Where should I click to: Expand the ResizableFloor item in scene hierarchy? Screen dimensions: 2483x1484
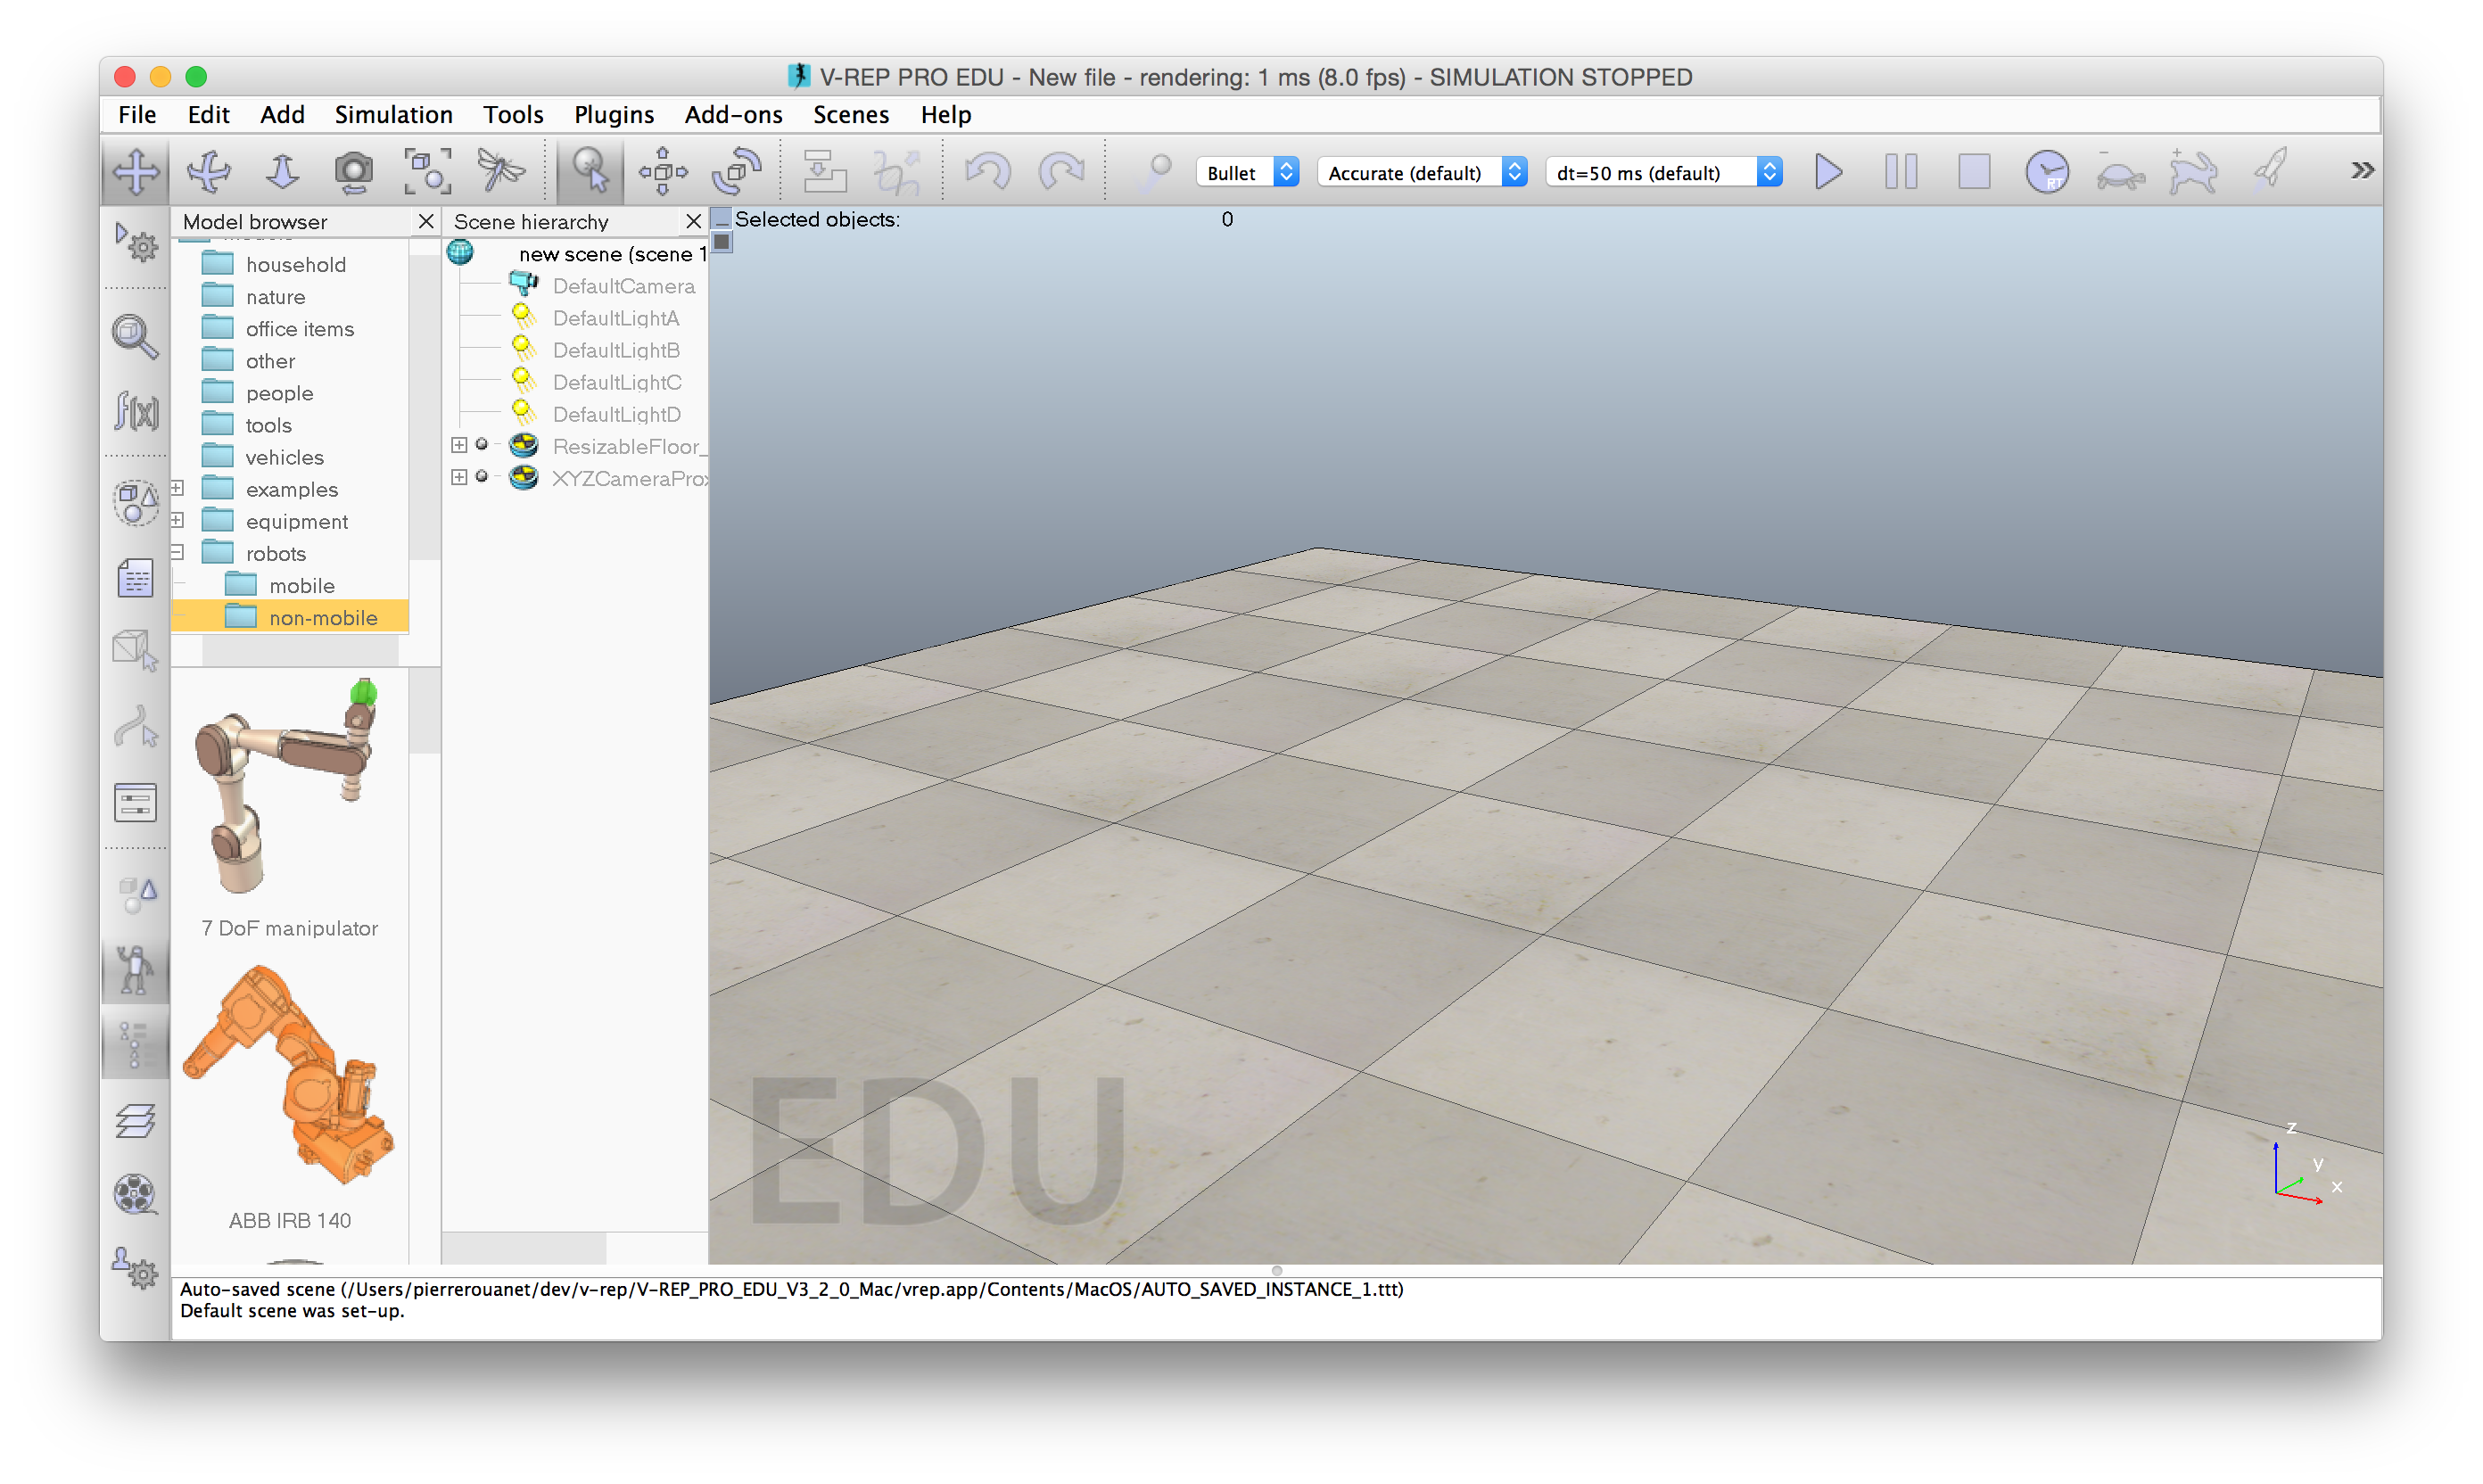[x=456, y=447]
